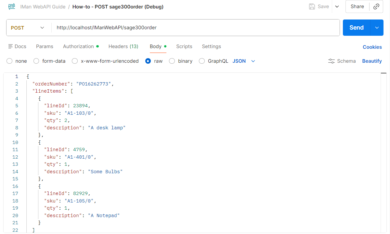
Task: Select the none body option
Action: coord(9,61)
